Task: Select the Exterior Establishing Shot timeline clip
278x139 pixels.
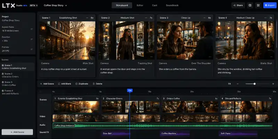Action: [x=76, y=104]
